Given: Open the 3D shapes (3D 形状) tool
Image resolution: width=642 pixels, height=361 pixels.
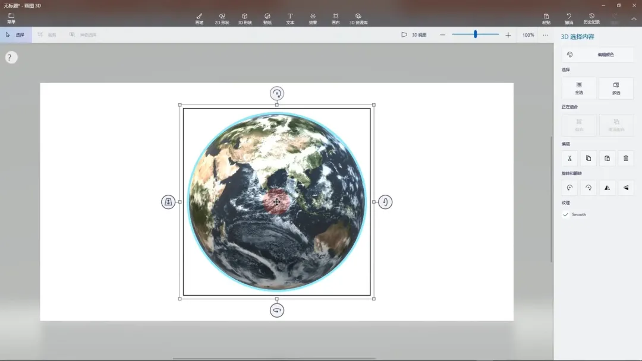Looking at the screenshot, I should coord(244,18).
